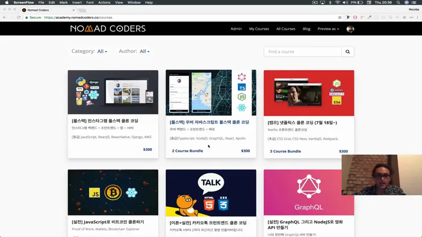Click the GraphQL NodeJS course title
The image size is (422, 237).
click(x=305, y=224)
